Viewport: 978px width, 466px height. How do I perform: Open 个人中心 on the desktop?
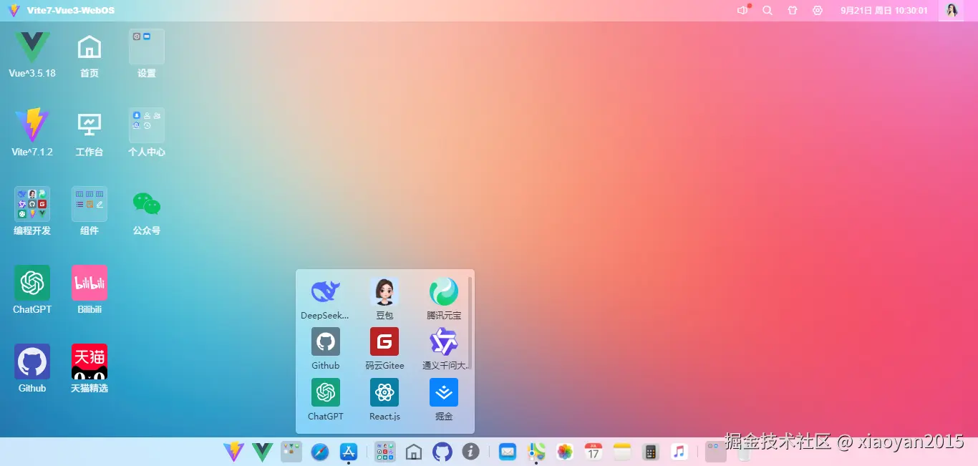coord(146,124)
